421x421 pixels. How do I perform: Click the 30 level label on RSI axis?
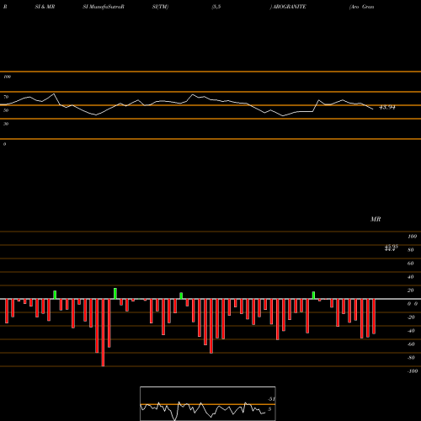click(x=6, y=124)
